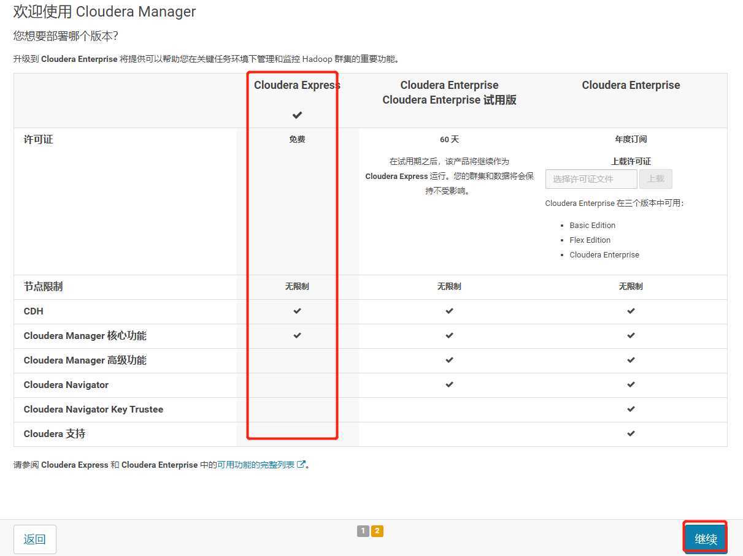Click 无限制 in the 试用版 column
This screenshot has height=556, width=743.
point(449,286)
